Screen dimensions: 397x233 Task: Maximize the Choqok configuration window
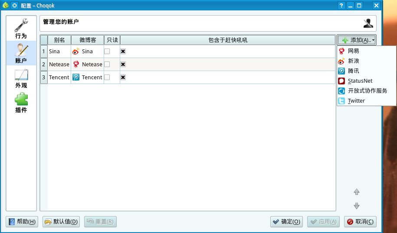(x=359, y=5)
